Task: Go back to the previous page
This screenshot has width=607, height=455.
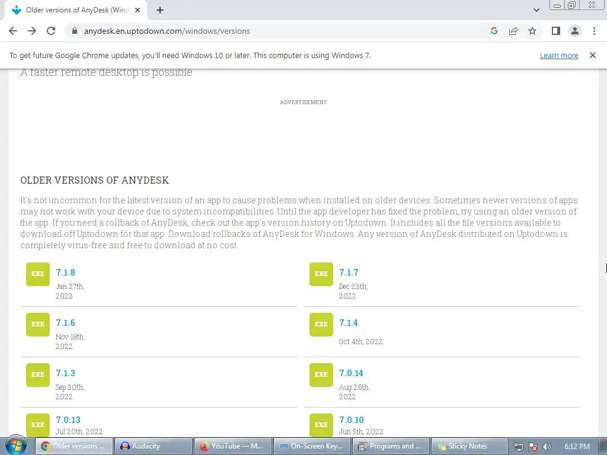Action: click(x=13, y=31)
